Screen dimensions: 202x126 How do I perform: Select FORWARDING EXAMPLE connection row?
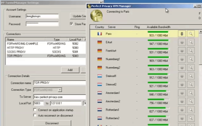pos(46,44)
